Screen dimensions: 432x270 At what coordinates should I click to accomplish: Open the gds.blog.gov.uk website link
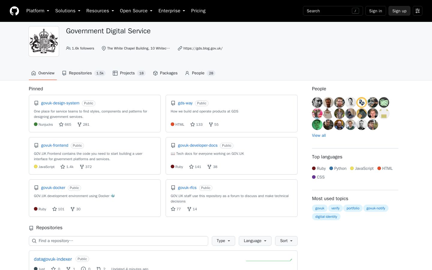tap(203, 48)
